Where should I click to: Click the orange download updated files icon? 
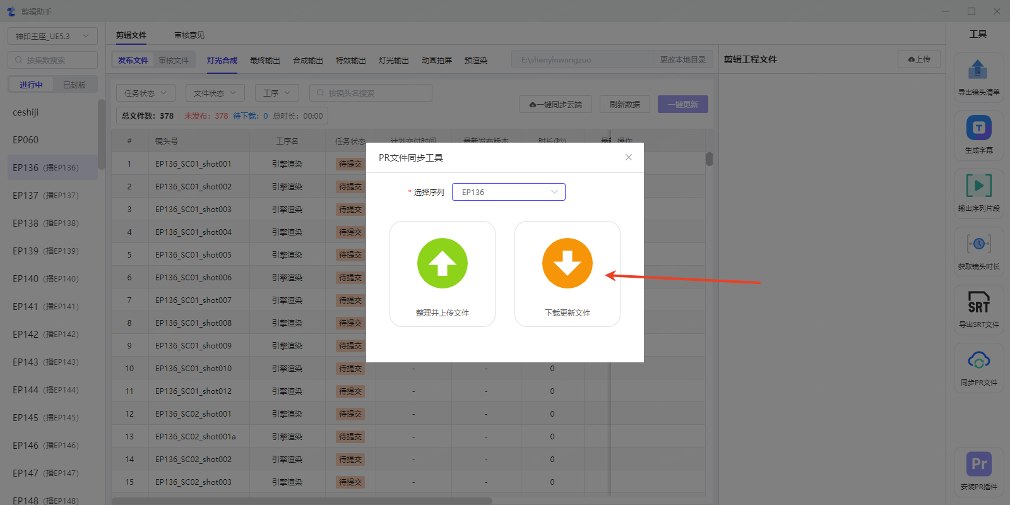[x=567, y=263]
